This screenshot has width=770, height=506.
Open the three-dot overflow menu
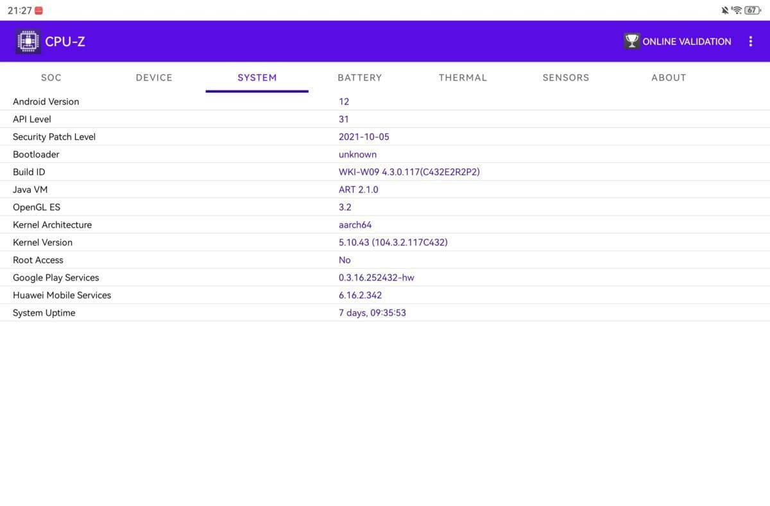pyautogui.click(x=750, y=41)
